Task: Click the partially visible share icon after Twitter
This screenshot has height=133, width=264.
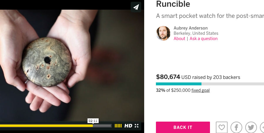Action: 262,127
